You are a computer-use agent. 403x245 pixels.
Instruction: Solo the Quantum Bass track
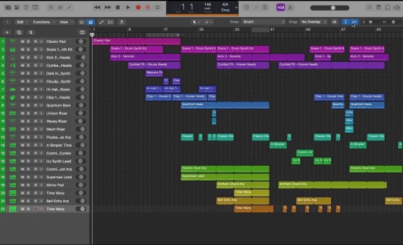(28, 105)
